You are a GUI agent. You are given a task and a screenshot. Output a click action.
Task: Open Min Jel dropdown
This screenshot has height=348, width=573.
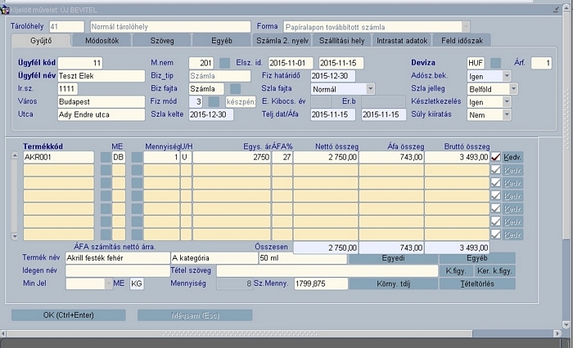tap(109, 283)
